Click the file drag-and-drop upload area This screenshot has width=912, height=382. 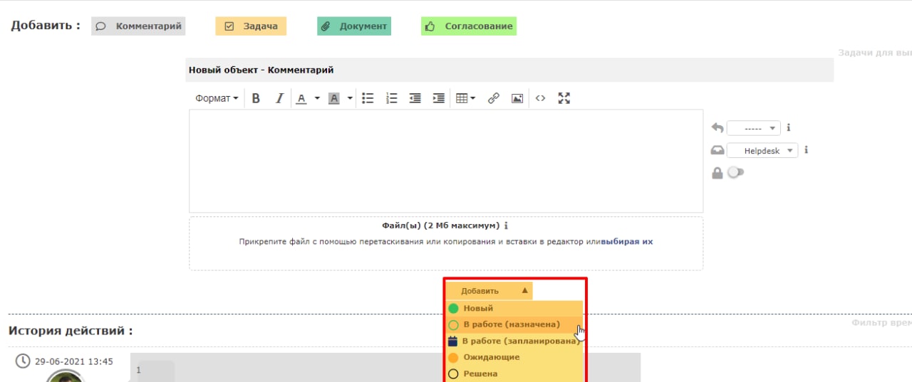tap(446, 243)
